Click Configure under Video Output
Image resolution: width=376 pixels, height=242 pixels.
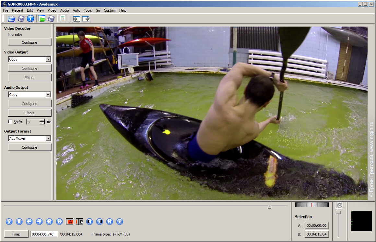(x=29, y=68)
